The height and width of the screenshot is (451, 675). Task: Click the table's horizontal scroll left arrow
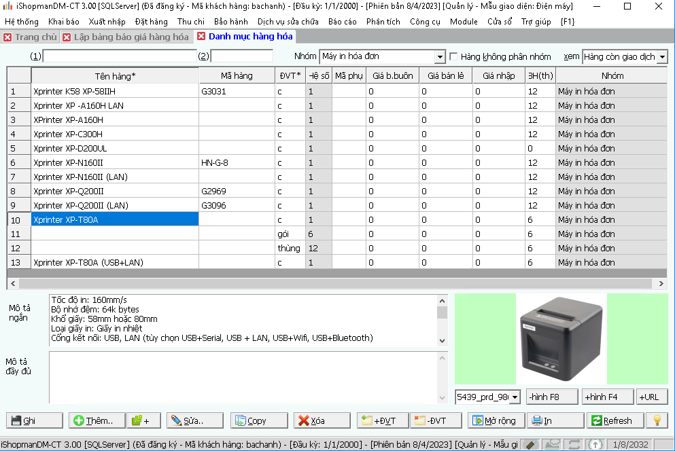click(13, 283)
